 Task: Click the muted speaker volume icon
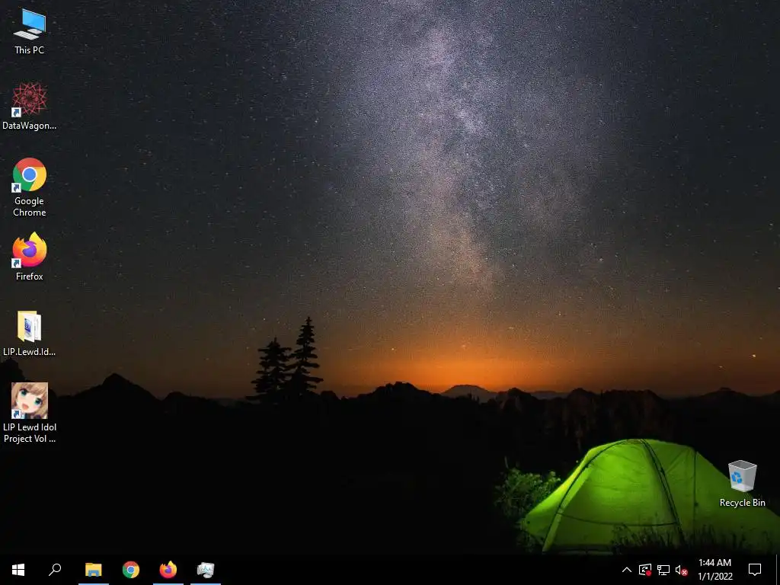tap(682, 570)
